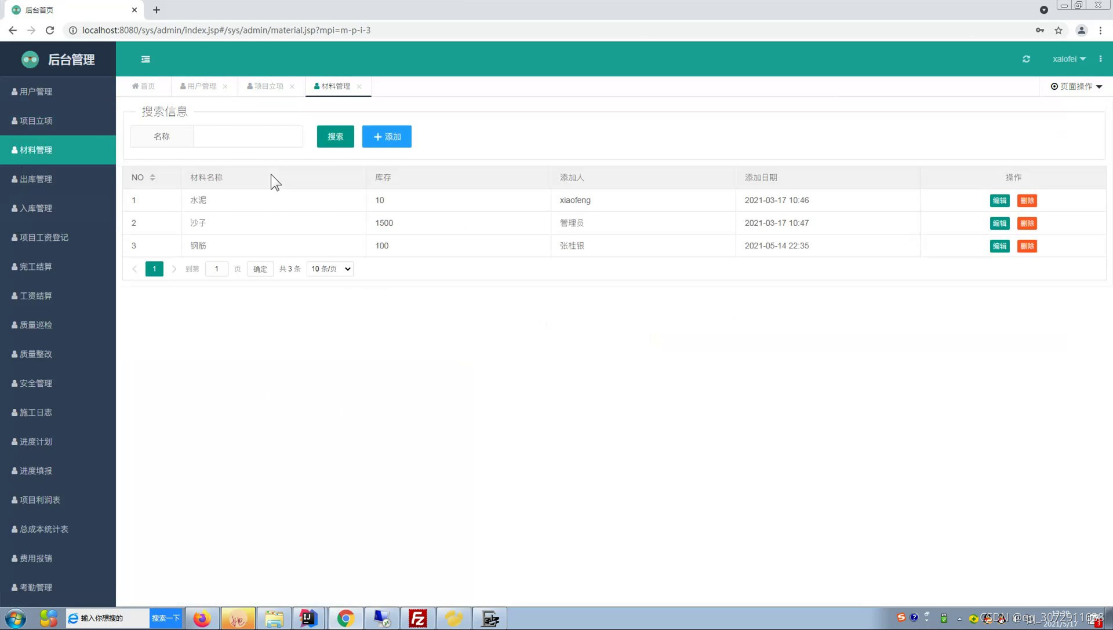Open 完工结算 in the sidebar
This screenshot has height=630, width=1113.
58,266
